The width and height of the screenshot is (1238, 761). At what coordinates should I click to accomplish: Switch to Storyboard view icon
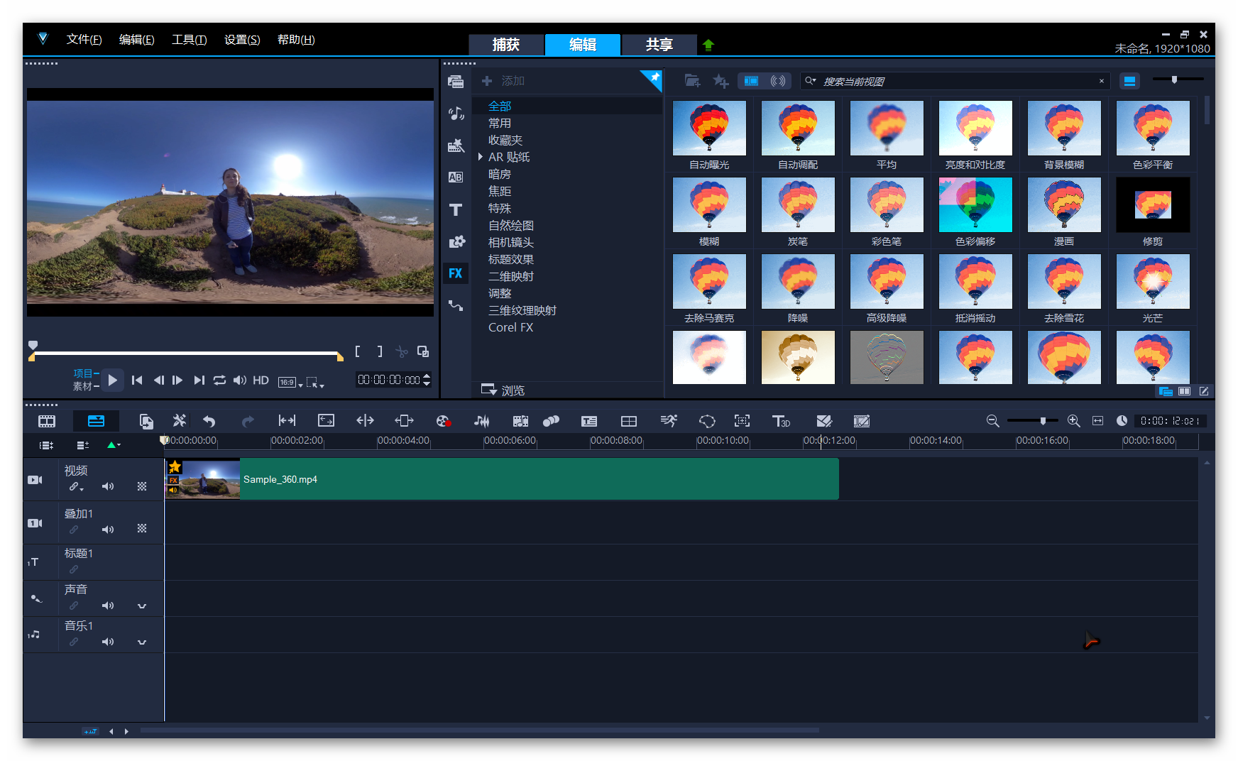point(47,422)
